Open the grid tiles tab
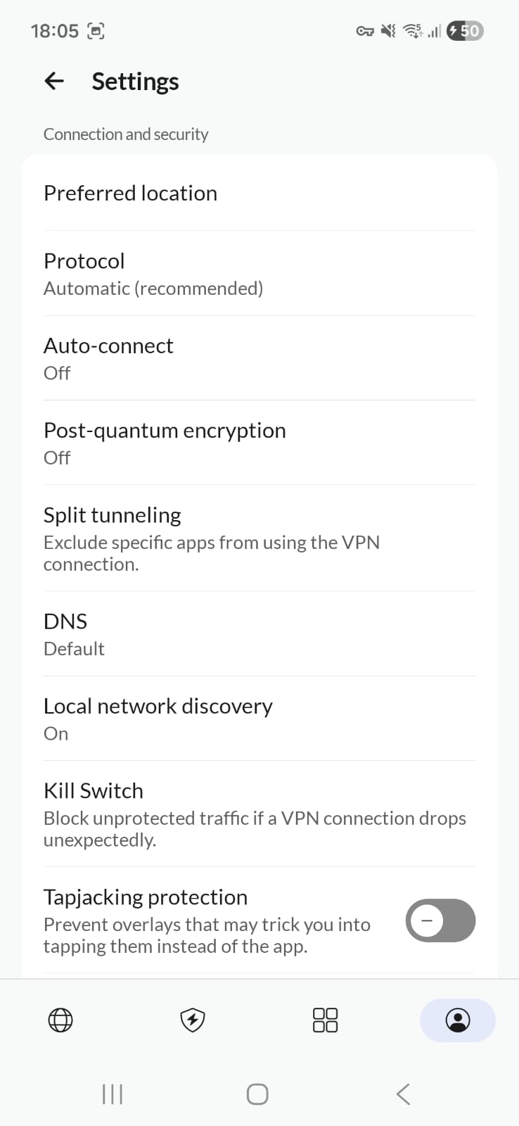Image resolution: width=519 pixels, height=1126 pixels. coord(325,1020)
